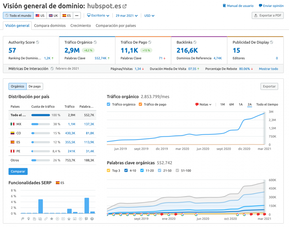Click the question speech bubble SERP icon
The height and width of the screenshot is (227, 289).
pos(86,219)
